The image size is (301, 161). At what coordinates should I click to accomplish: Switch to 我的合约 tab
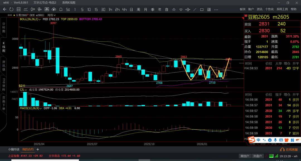click(x=28, y=149)
